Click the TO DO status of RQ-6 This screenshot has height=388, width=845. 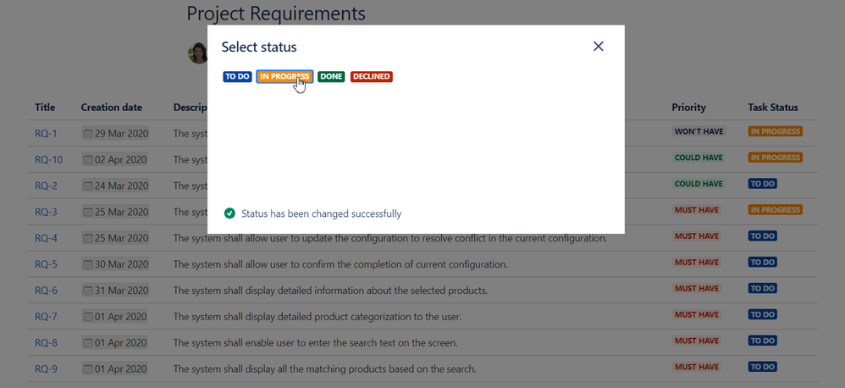(x=763, y=288)
